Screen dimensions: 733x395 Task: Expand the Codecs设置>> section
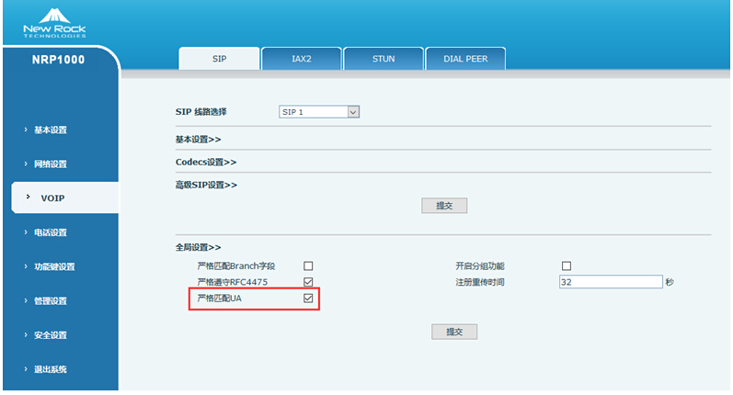coord(206,162)
